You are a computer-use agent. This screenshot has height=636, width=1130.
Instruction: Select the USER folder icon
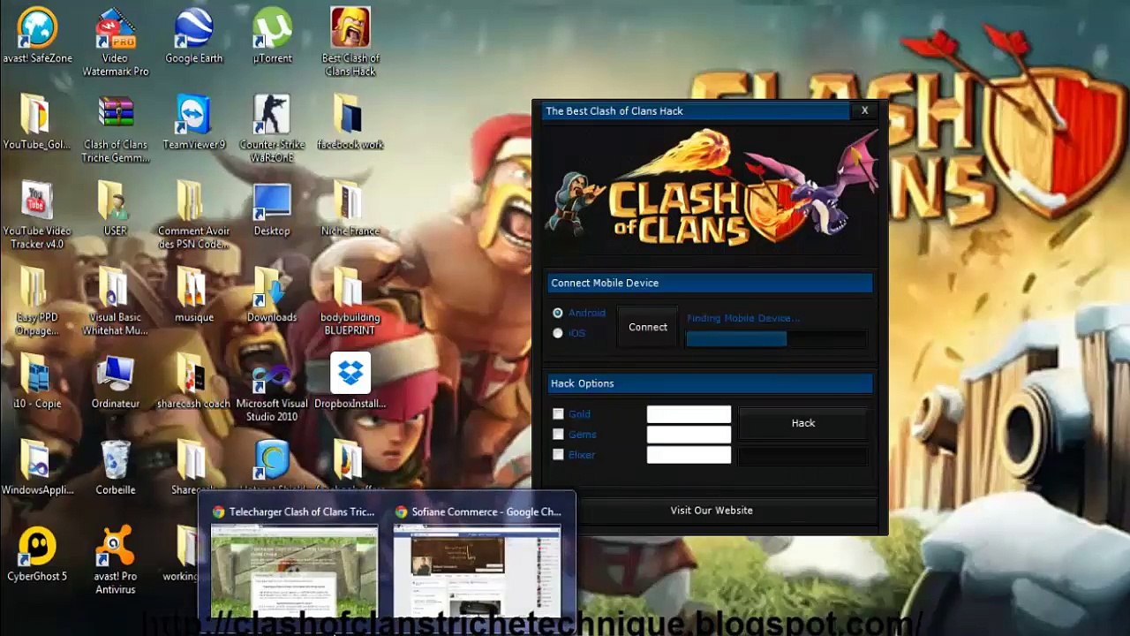(x=116, y=209)
